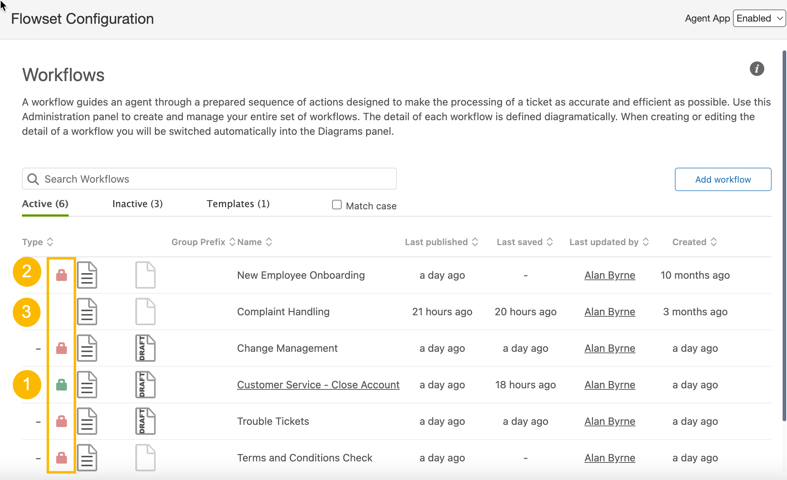Click the vertical page scrollbar

[784, 236]
